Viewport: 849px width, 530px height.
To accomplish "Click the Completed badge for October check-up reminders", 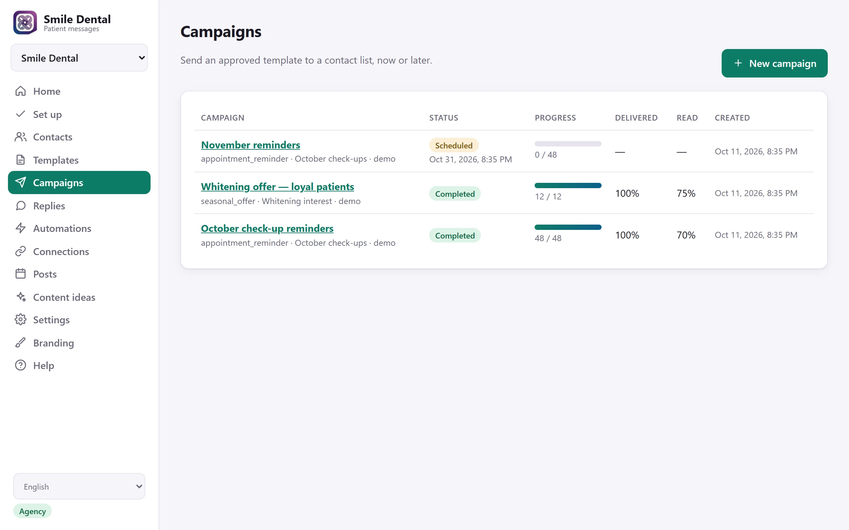I will 455,235.
